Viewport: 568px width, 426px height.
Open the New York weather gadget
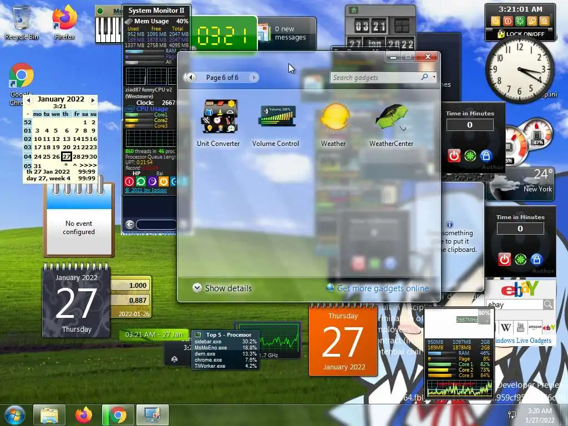(x=520, y=184)
